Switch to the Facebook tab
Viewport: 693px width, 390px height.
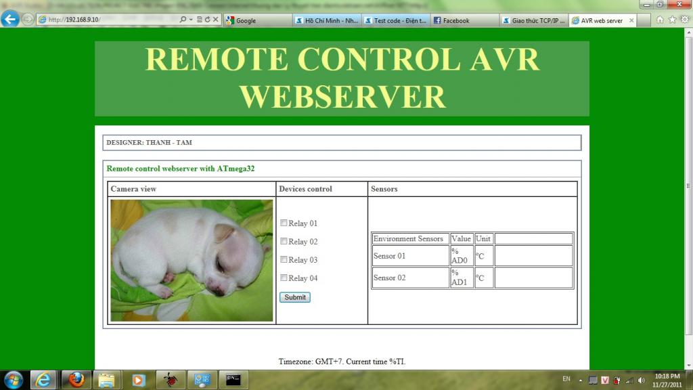465,20
